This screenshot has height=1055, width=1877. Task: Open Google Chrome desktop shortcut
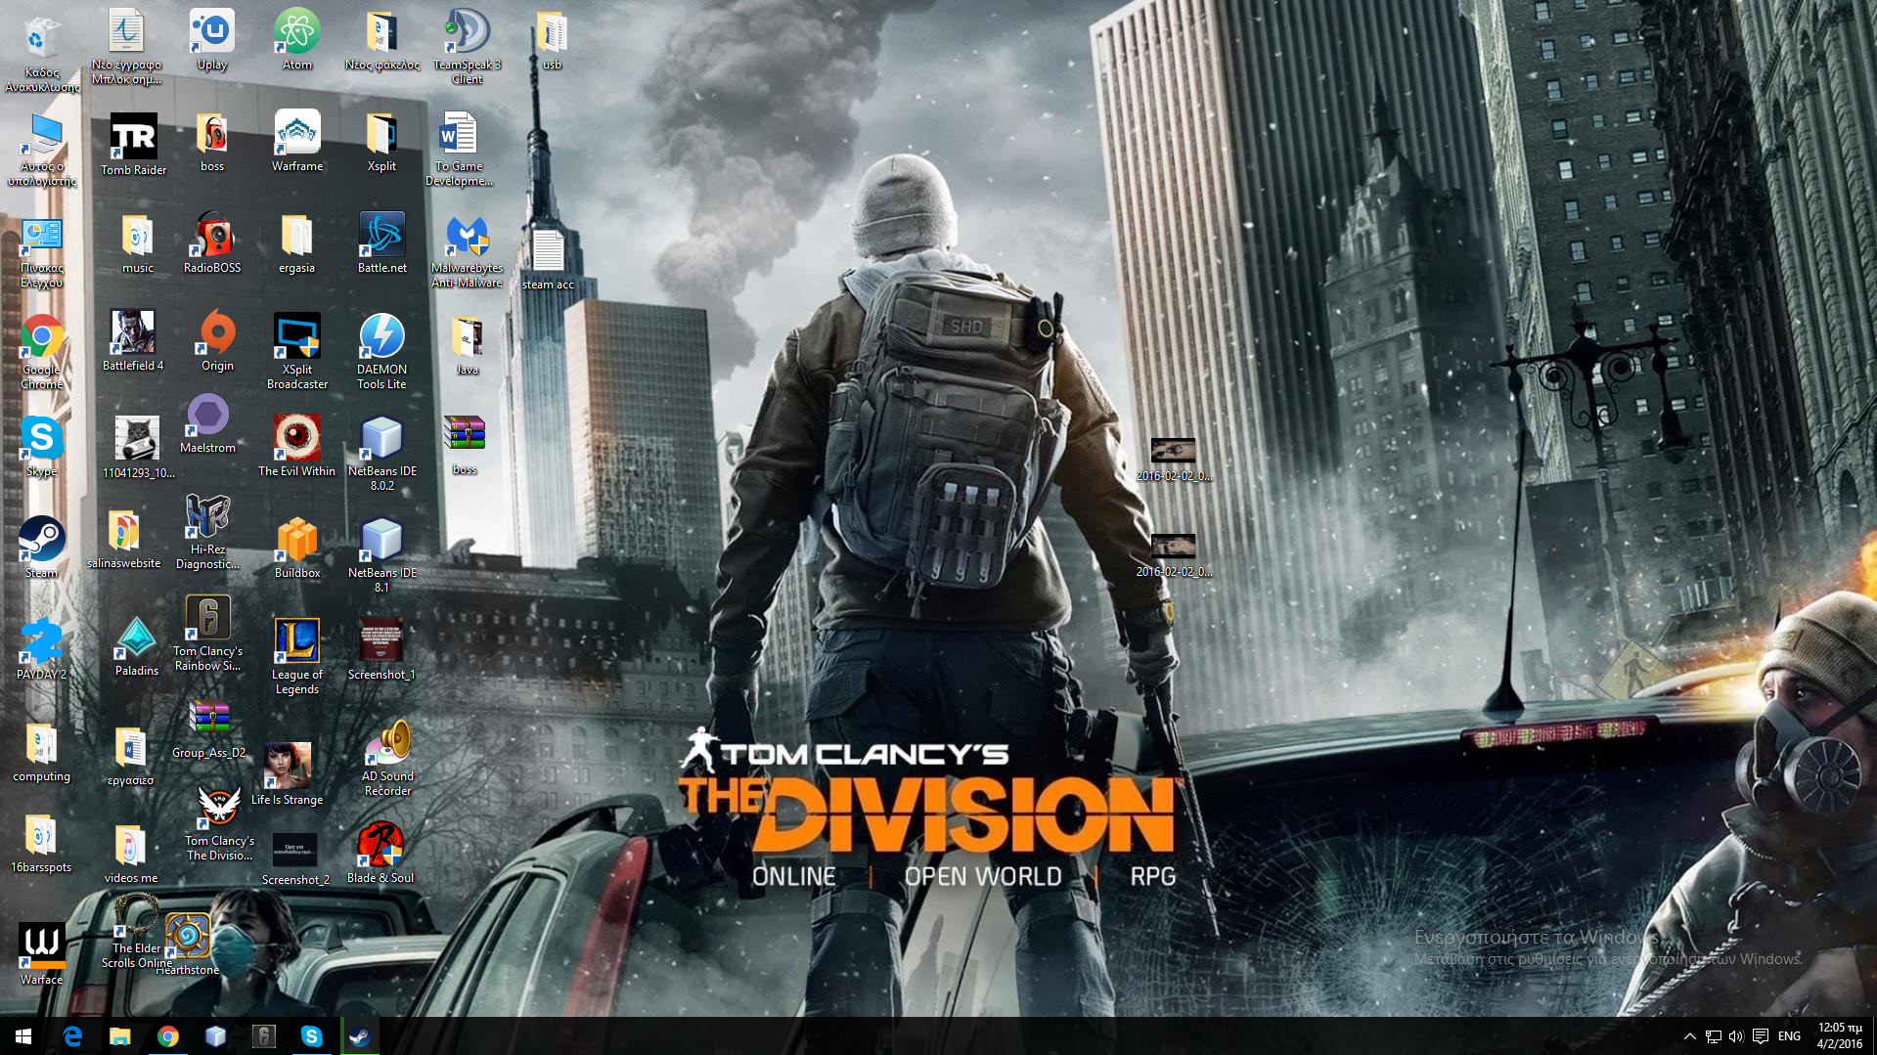[x=41, y=352]
